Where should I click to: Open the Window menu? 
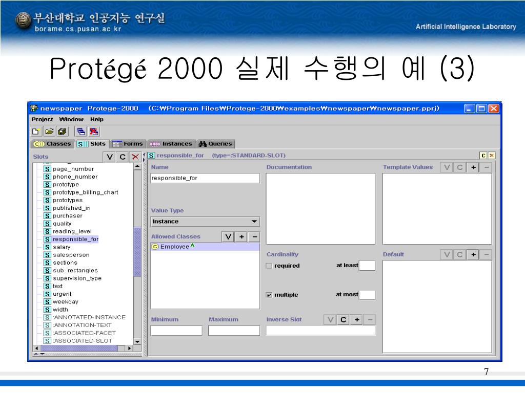(71, 119)
